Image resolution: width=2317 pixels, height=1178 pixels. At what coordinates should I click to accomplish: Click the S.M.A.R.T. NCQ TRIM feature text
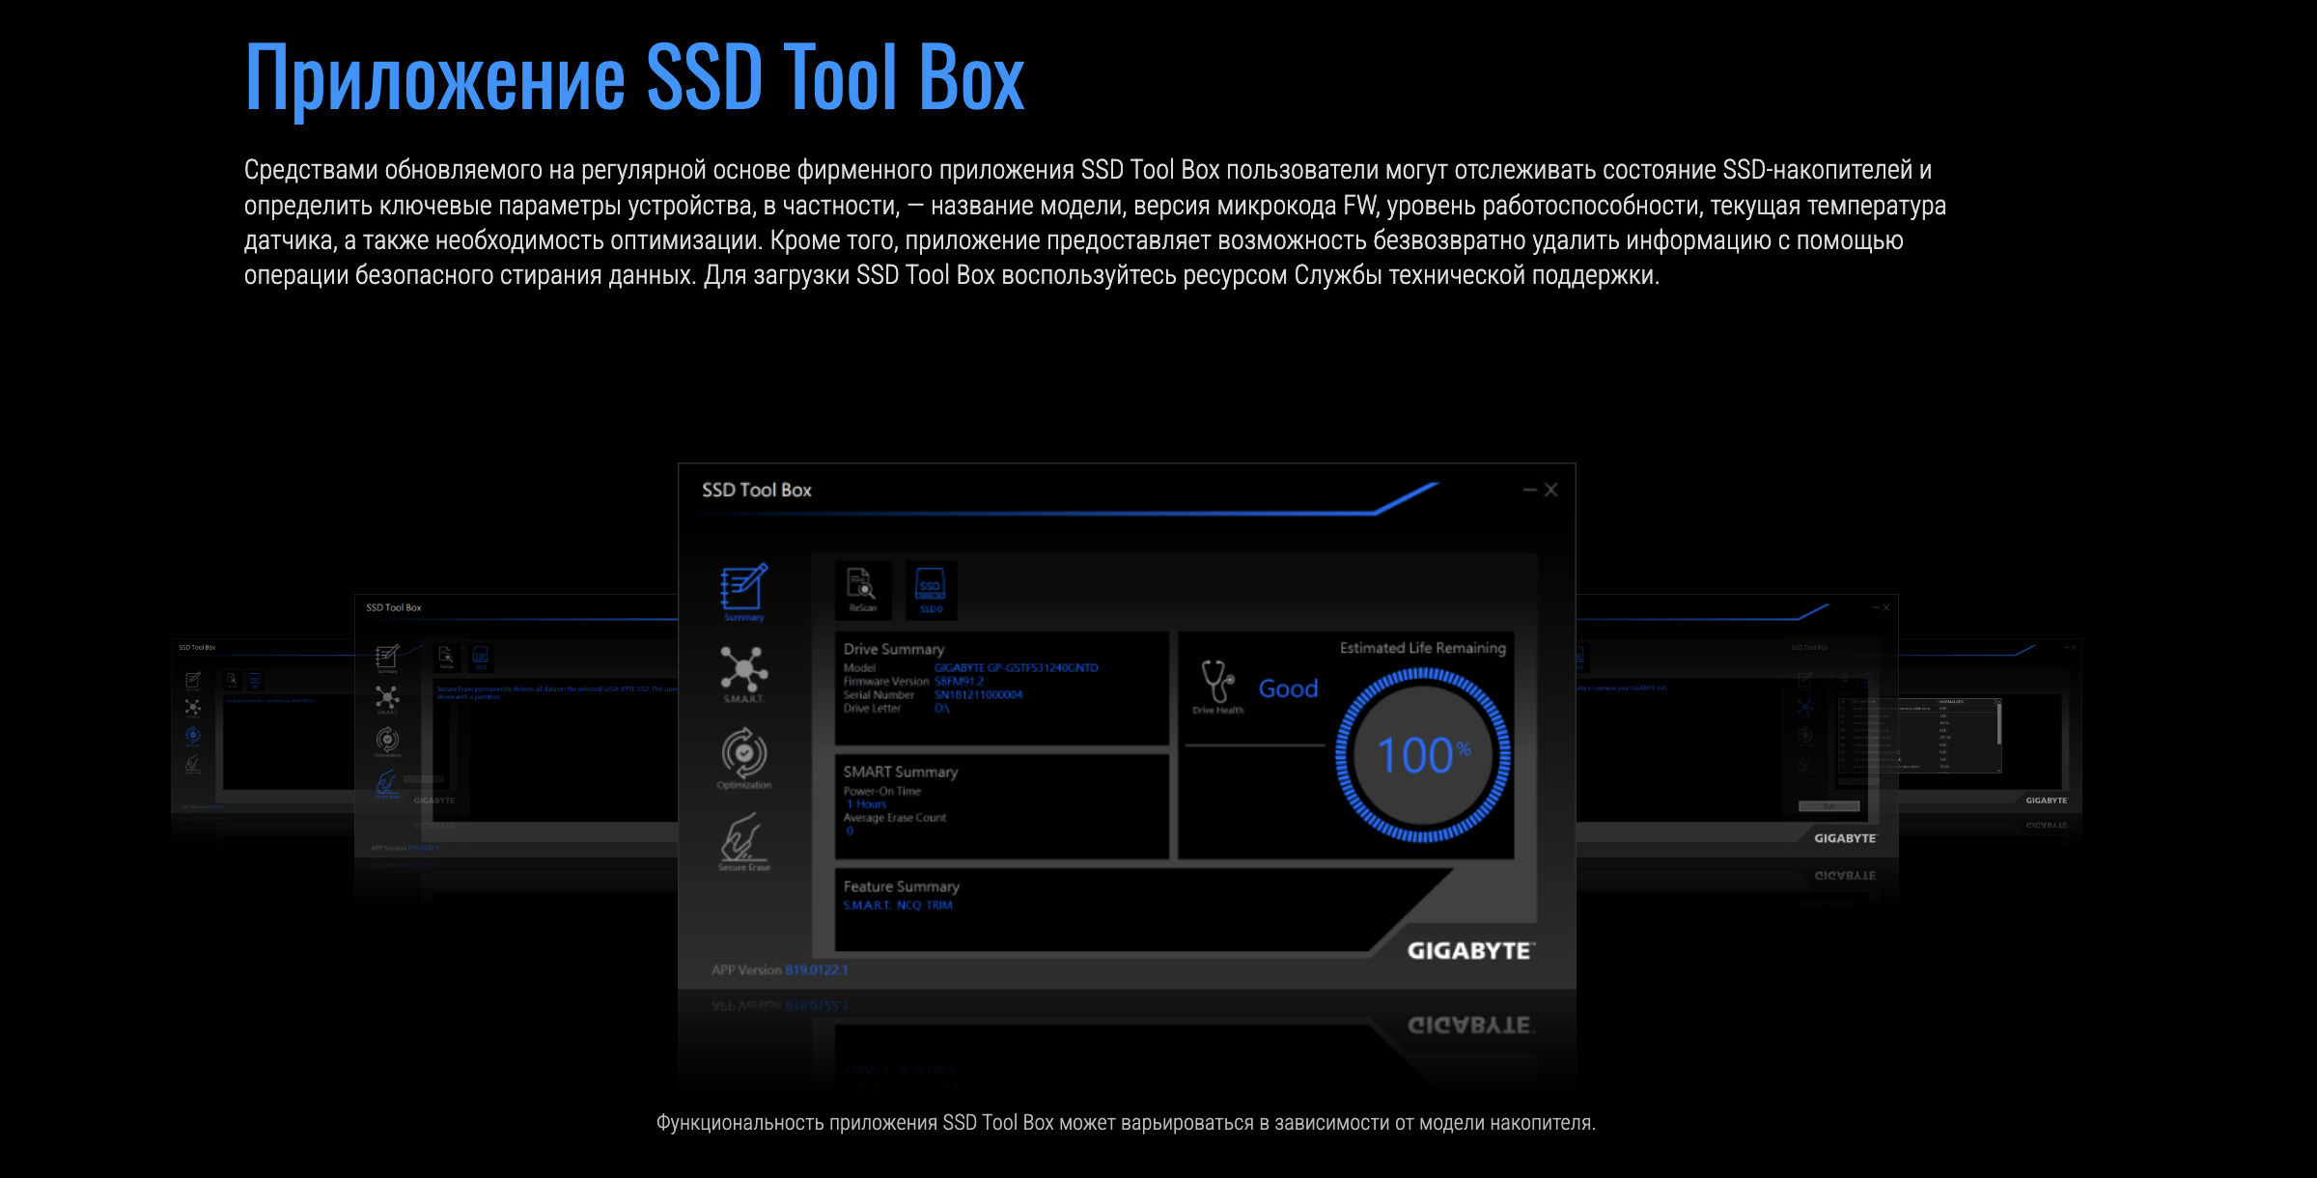[x=897, y=905]
